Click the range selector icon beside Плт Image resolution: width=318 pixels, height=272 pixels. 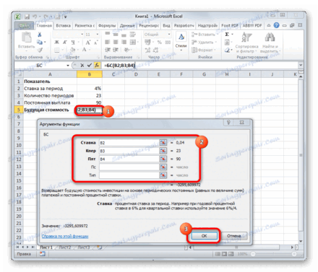163,159
